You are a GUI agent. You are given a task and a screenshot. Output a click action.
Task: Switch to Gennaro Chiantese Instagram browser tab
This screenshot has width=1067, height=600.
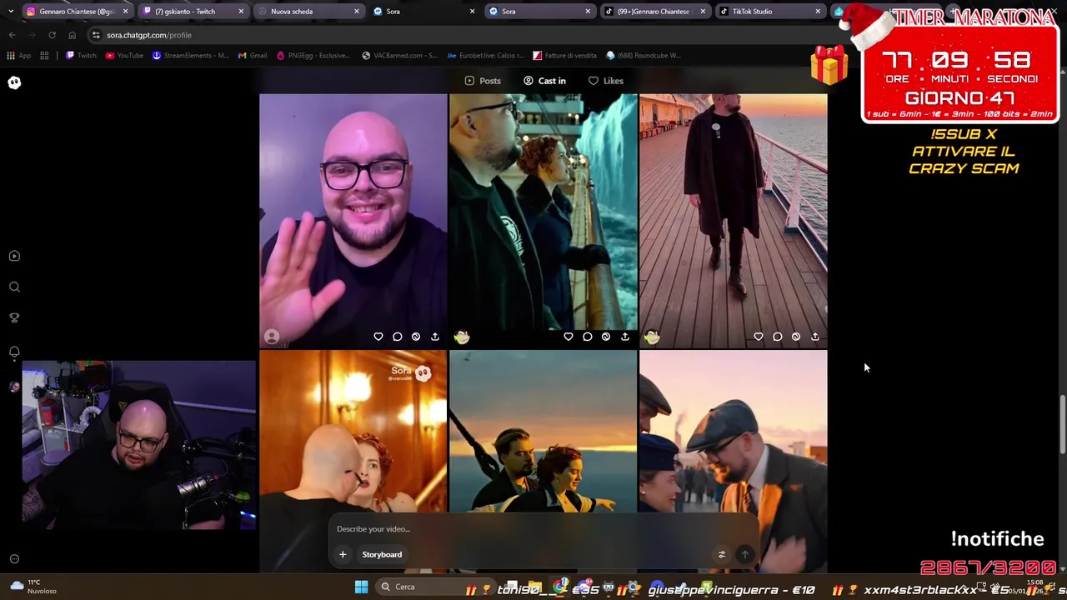78,12
